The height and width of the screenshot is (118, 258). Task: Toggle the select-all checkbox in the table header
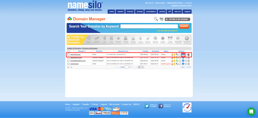coord(69,51)
